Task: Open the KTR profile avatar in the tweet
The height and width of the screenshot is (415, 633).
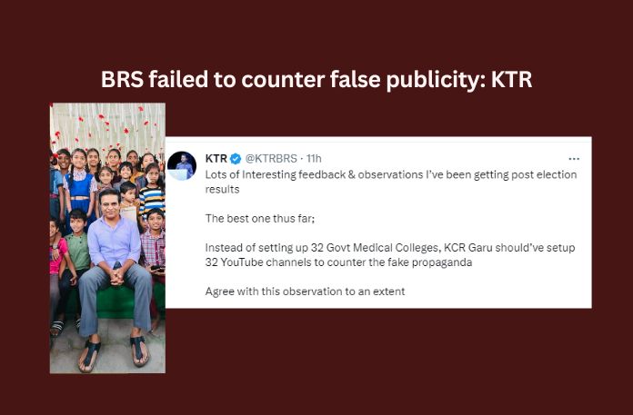Action: [182, 165]
